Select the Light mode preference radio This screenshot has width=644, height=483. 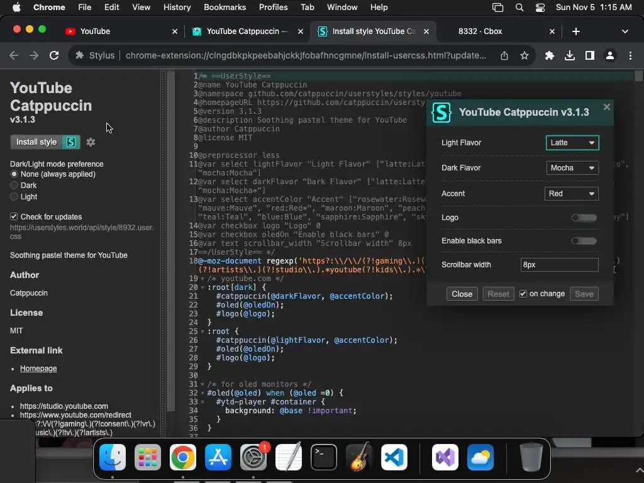14,197
